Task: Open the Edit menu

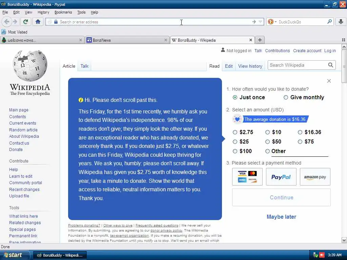Action: 16,12
